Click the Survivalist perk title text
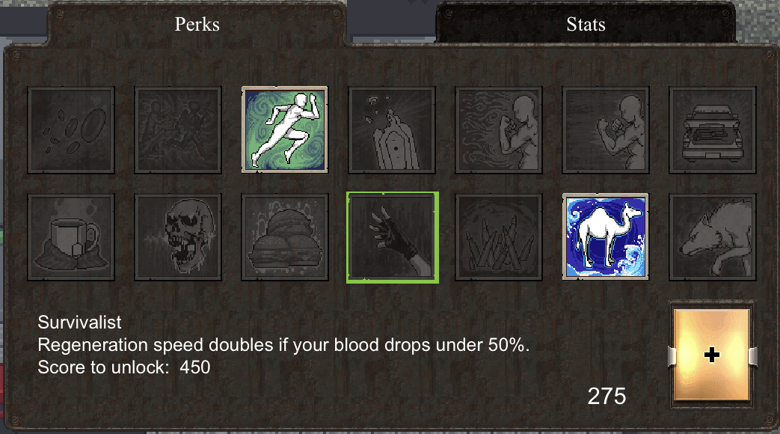 click(79, 323)
